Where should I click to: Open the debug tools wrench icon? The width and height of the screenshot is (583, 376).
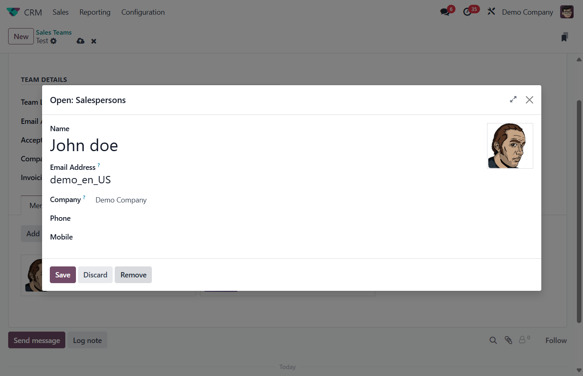coord(491,12)
